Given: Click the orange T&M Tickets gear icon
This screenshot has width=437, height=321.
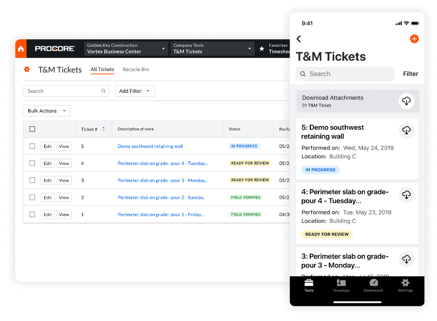Looking at the screenshot, I should click(x=27, y=69).
